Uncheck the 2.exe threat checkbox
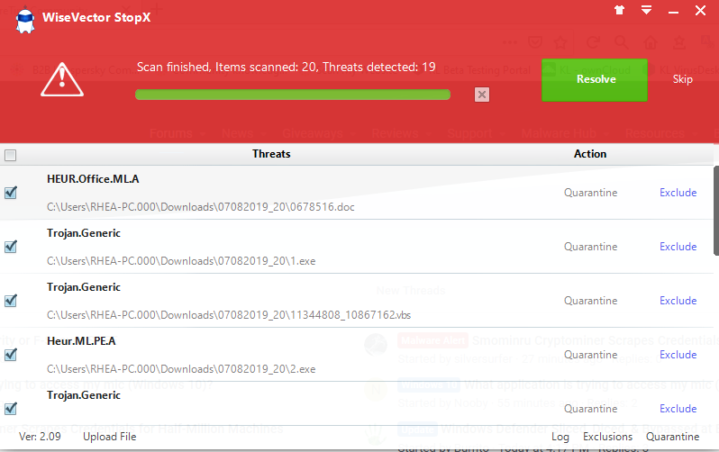The image size is (719, 452). (x=10, y=355)
